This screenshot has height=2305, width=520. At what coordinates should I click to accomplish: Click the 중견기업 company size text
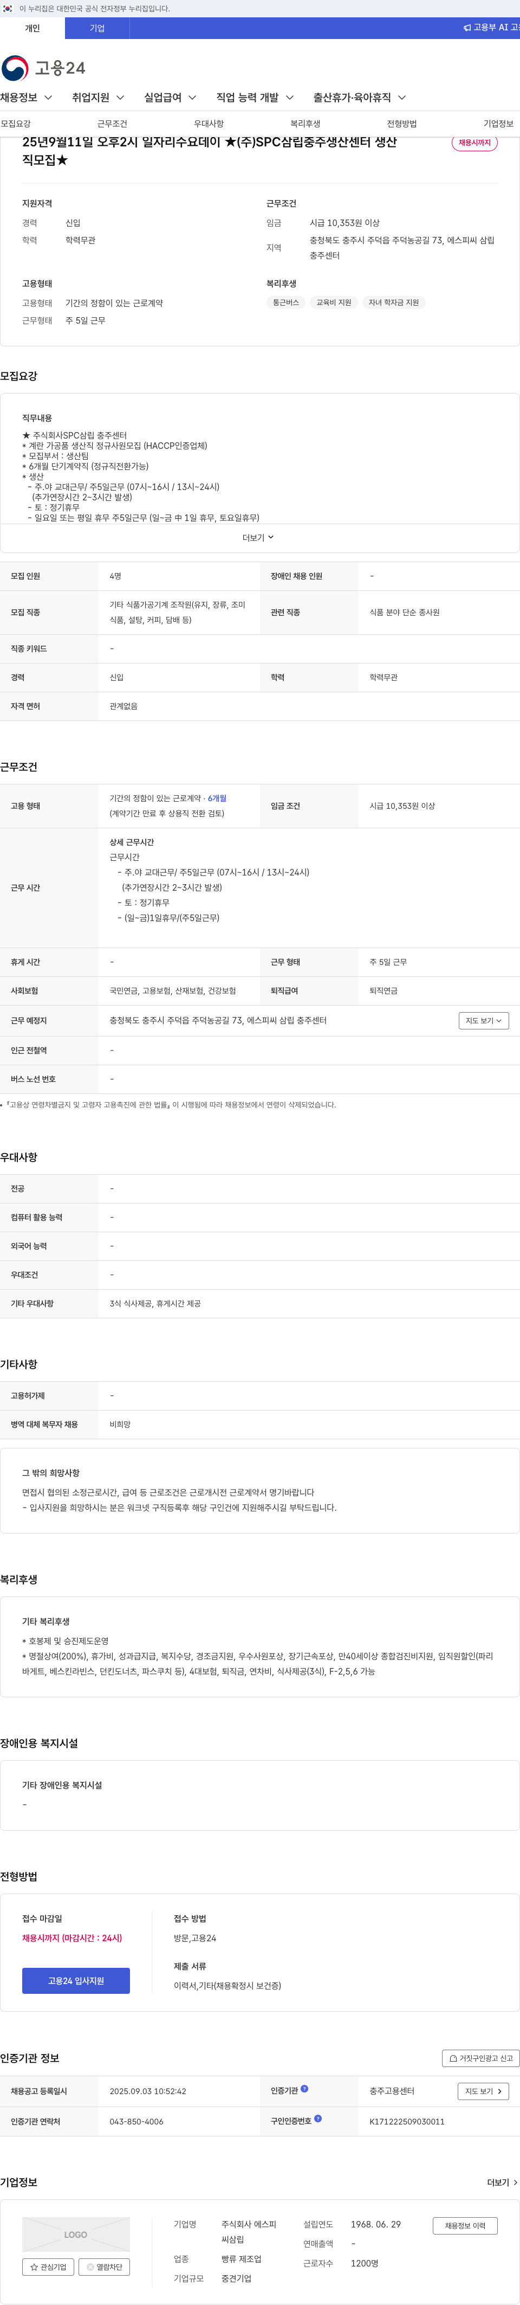(236, 2278)
